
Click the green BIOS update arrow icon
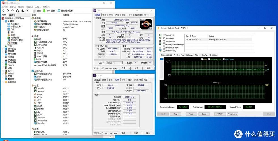(44, 11)
